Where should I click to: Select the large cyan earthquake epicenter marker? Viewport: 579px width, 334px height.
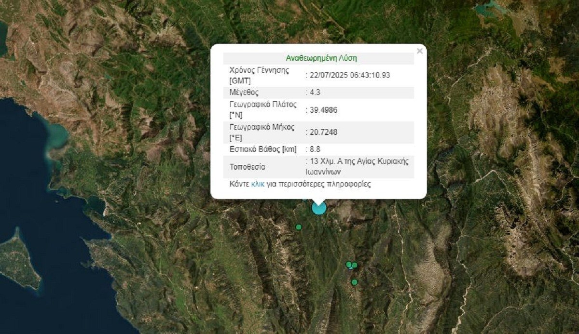point(319,208)
